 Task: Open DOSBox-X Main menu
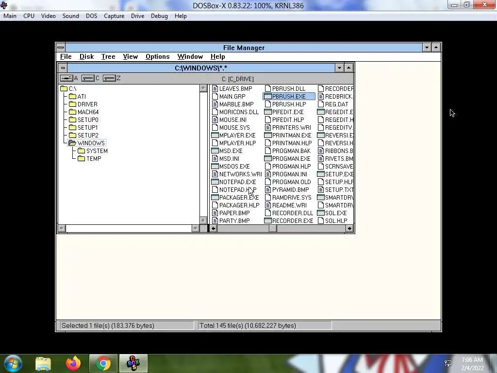(10, 16)
